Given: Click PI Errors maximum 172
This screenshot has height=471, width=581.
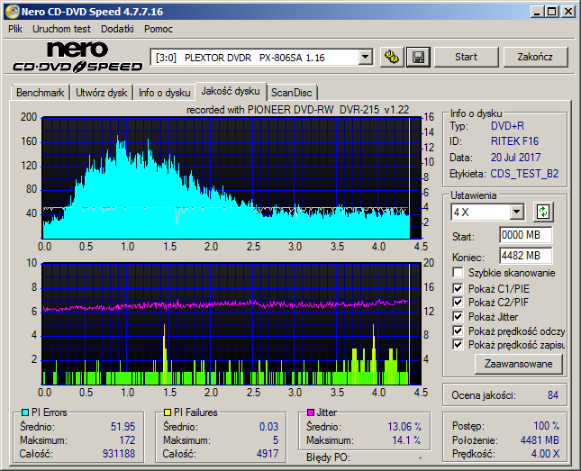Looking at the screenshot, I should point(127,440).
